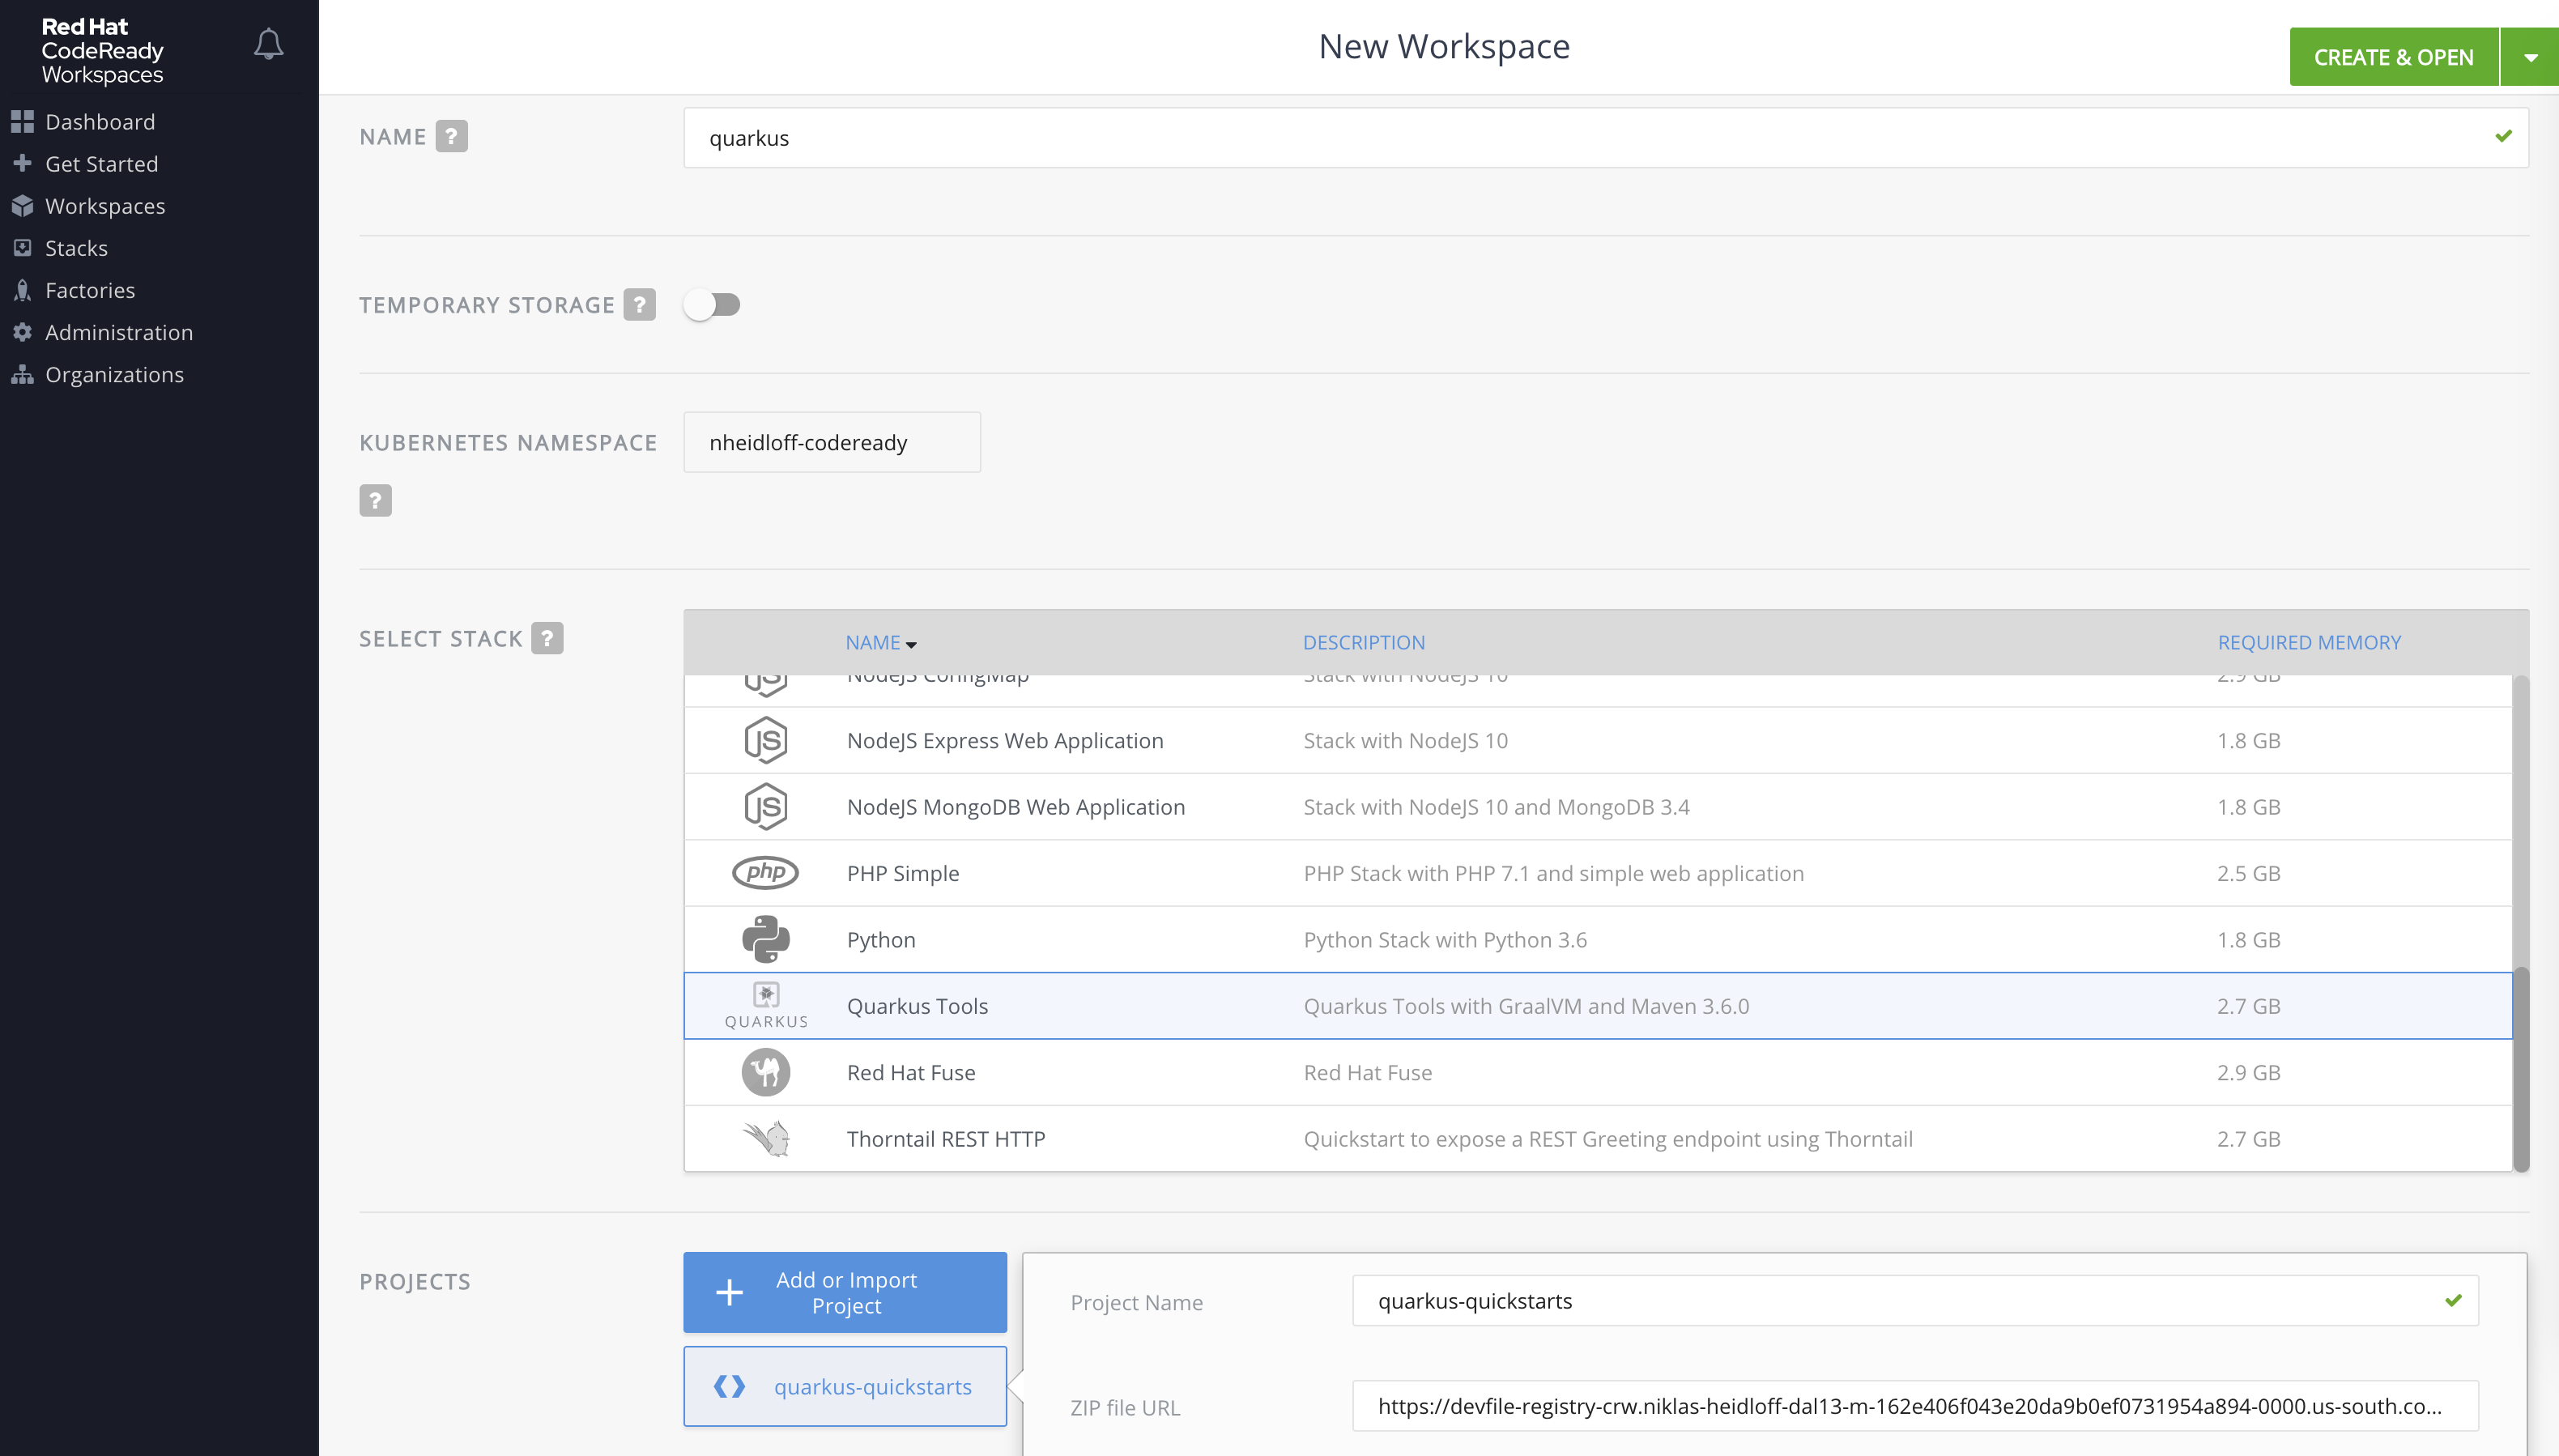Viewport: 2559px width, 1456px height.
Task: Click the Stacks icon in sidebar
Action: click(x=22, y=247)
